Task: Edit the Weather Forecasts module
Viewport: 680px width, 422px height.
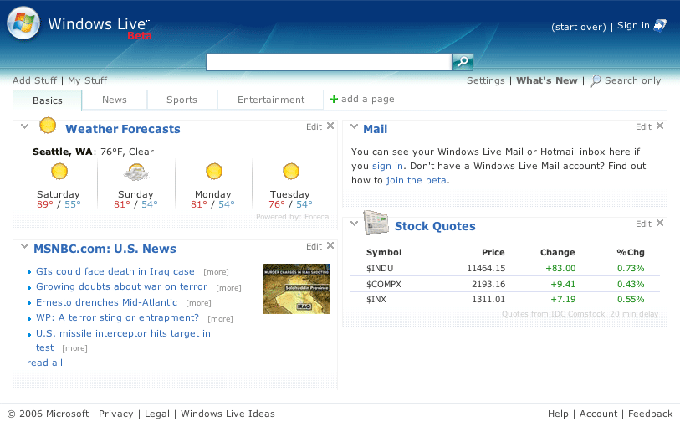Action: click(x=314, y=126)
